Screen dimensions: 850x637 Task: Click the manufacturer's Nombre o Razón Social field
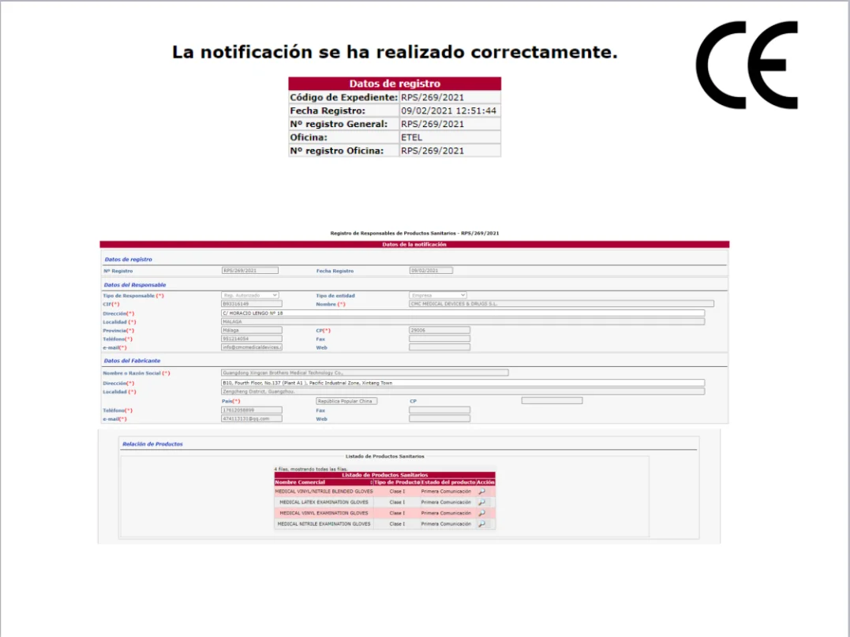pyautogui.click(x=365, y=373)
